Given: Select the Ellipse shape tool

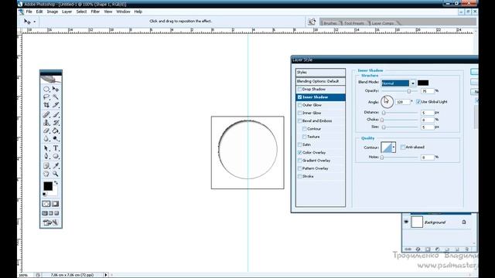Looking at the screenshot, I should coord(56,156).
